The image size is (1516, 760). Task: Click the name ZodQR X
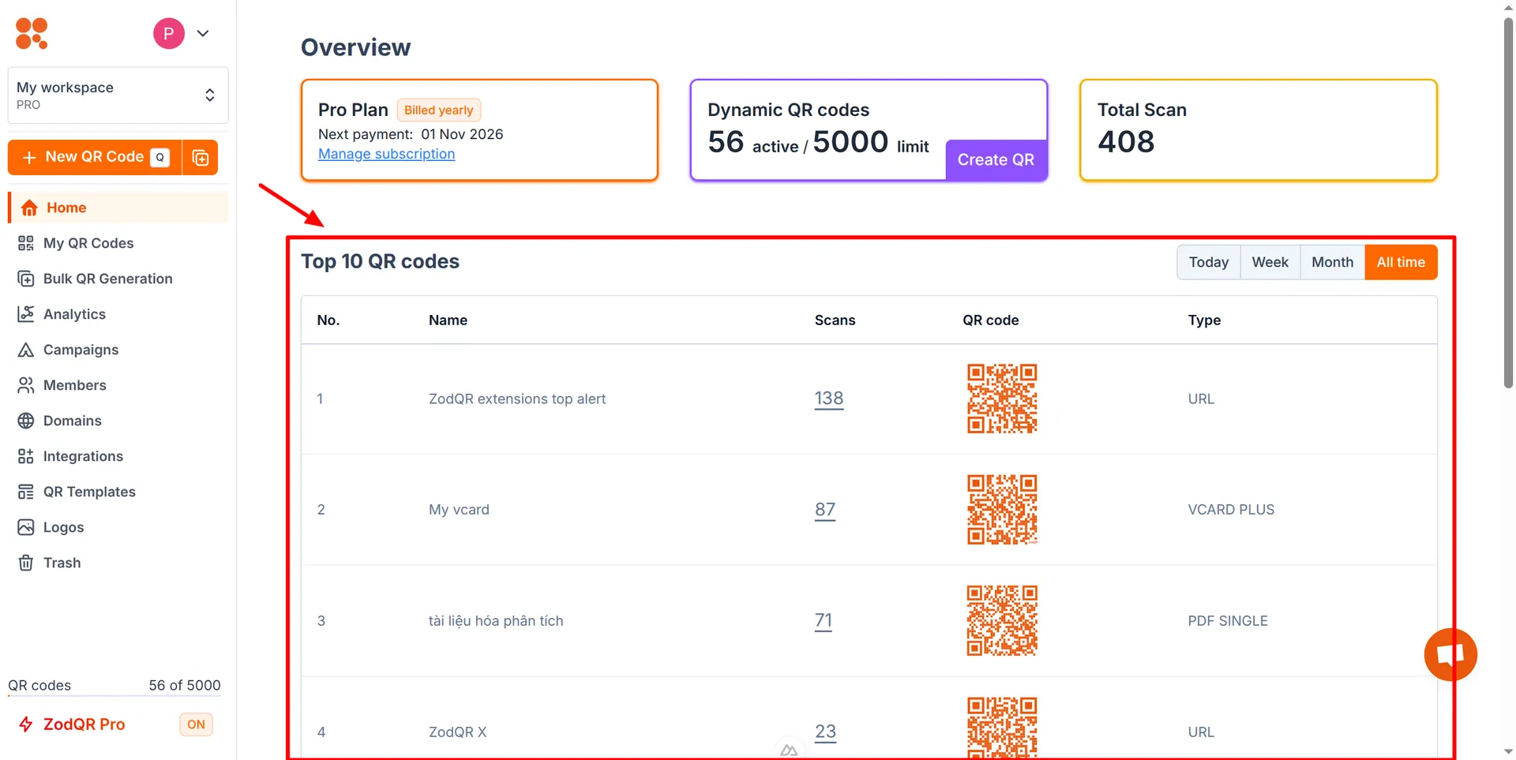457,732
